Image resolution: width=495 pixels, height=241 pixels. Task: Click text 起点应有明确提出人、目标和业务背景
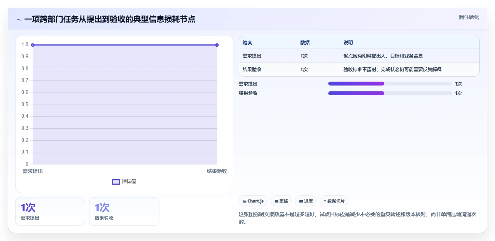(383, 56)
